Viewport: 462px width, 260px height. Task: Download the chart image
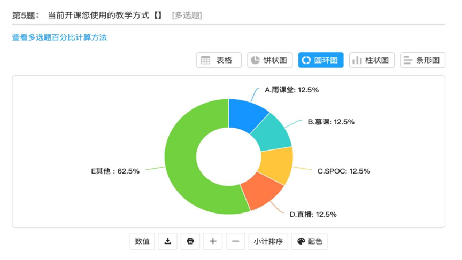pos(167,241)
